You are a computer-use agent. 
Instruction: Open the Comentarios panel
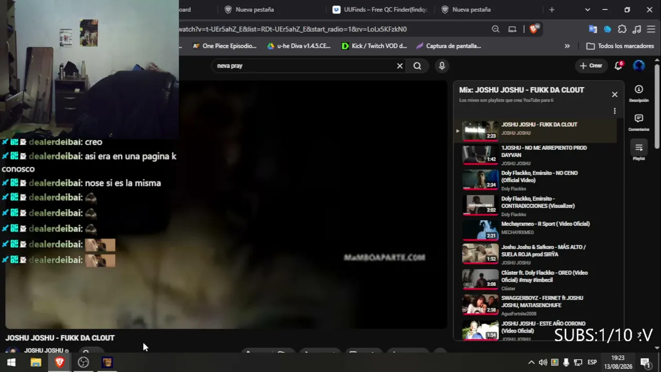[x=639, y=122]
